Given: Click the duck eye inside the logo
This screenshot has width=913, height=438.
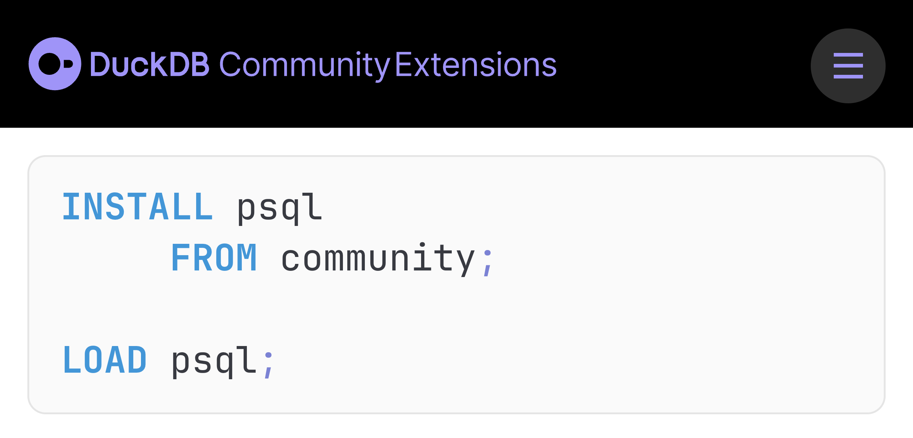Looking at the screenshot, I should pyautogui.click(x=49, y=64).
